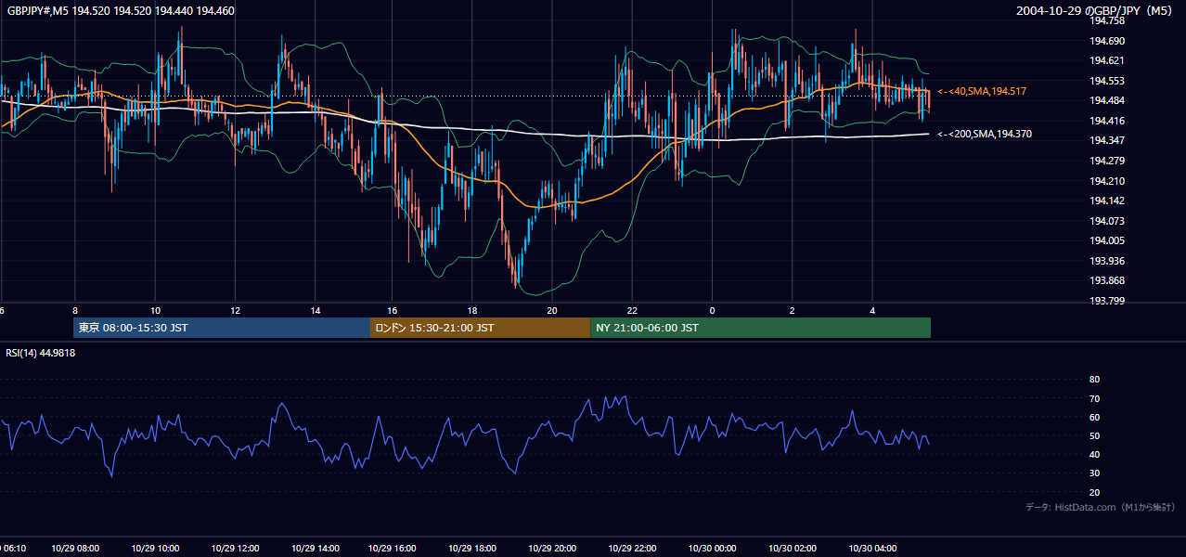Click price axis label 194.005
Viewport: 1186px width, 557px height.
pos(1107,240)
